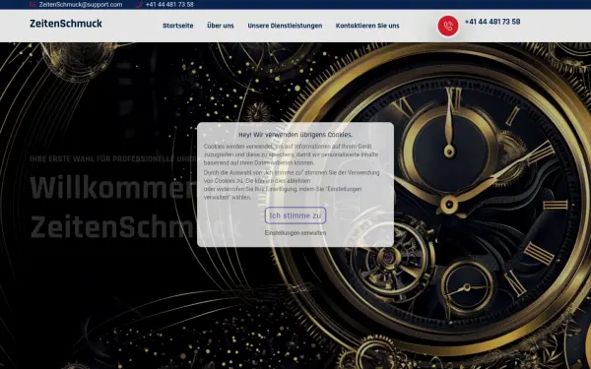Click the top bar phone number +41 44 481 73 58

coord(169,5)
